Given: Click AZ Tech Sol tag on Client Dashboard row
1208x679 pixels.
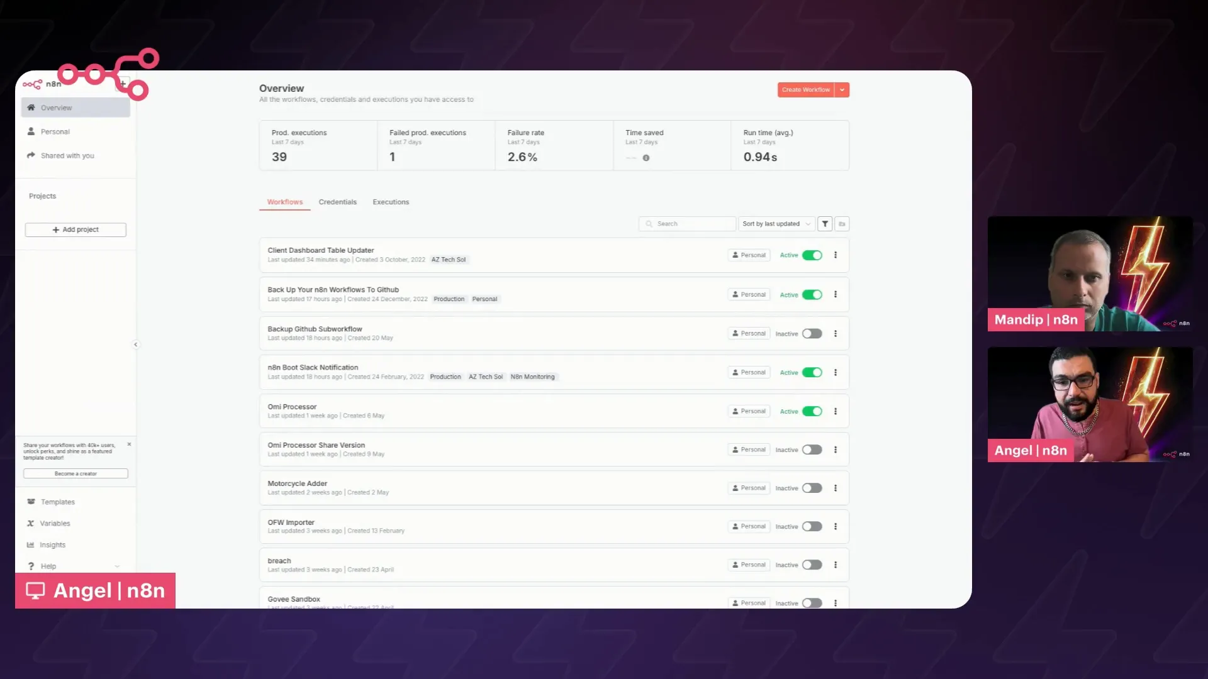Looking at the screenshot, I should tap(449, 260).
